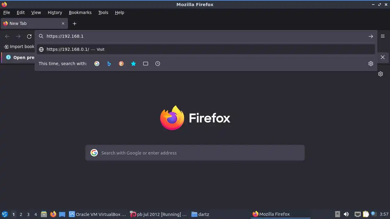Viewport: 390px width, 219px height.
Task: Switch to pb jul 2012 [Running] window
Action: pyautogui.click(x=158, y=214)
